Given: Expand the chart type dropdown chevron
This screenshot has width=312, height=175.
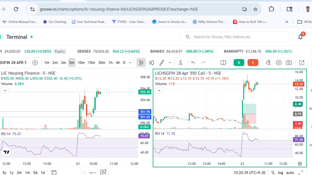Looking at the screenshot, I should coord(170,62).
